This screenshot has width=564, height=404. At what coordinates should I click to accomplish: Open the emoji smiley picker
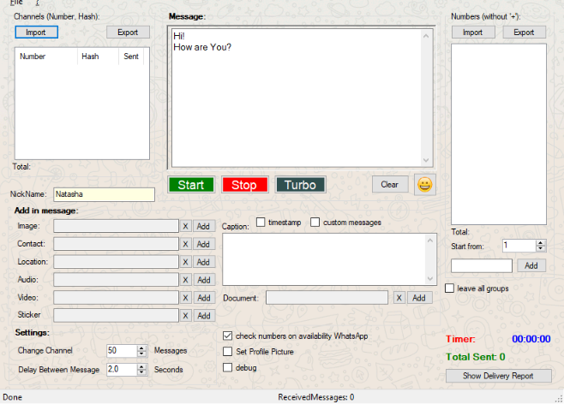[424, 185]
